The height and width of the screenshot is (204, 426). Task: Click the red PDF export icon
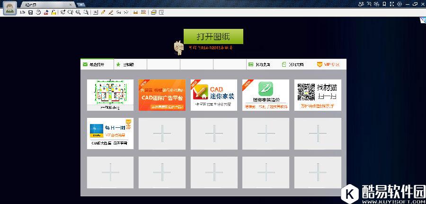[x=46, y=12]
